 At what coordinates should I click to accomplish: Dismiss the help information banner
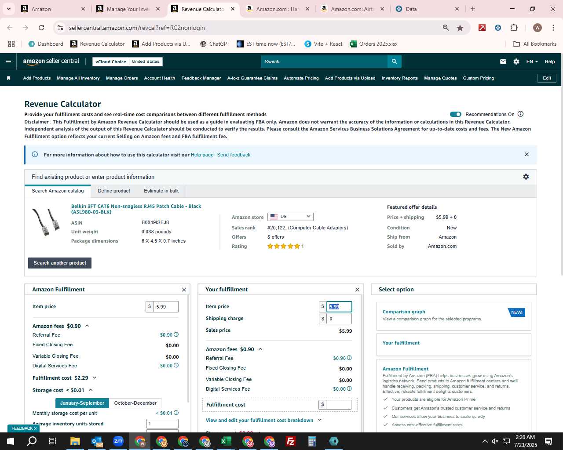click(526, 154)
